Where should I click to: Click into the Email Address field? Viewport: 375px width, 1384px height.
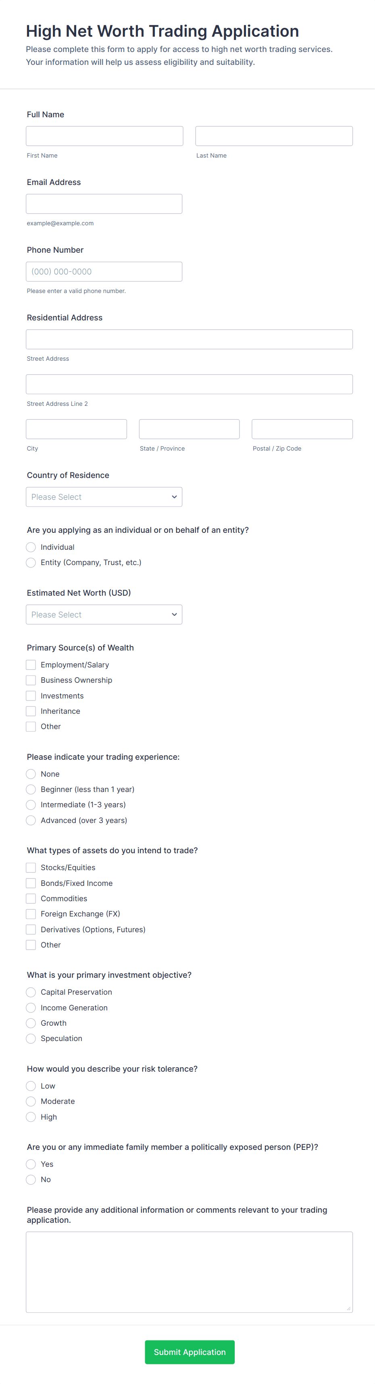point(104,204)
